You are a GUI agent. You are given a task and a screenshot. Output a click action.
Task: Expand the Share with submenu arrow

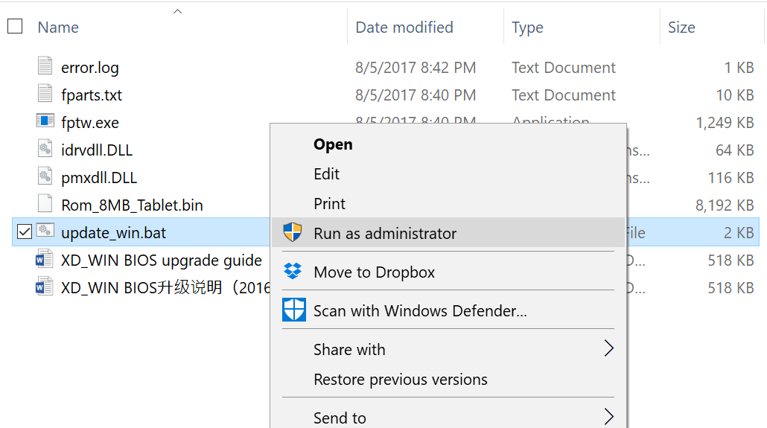click(608, 349)
